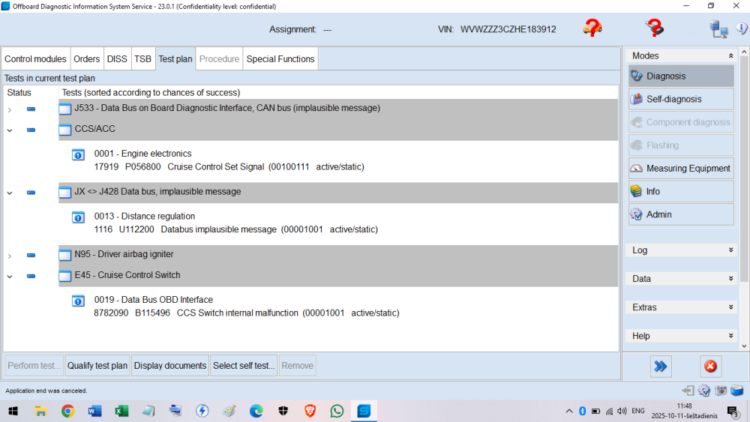The width and height of the screenshot is (750, 422).
Task: Open Excel from the Windows taskbar
Action: (121, 411)
